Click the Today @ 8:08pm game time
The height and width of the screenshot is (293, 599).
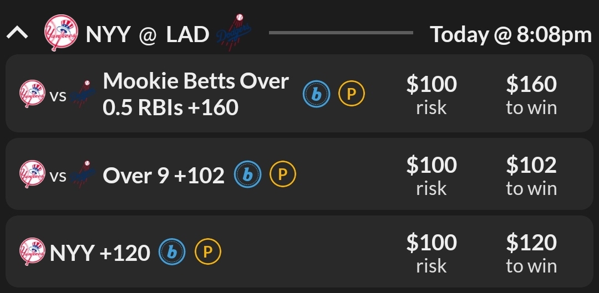tap(511, 34)
